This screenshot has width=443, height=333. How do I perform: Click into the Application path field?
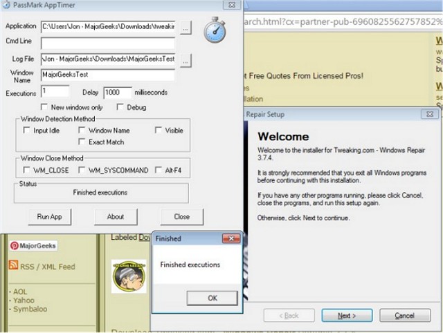[x=108, y=27]
